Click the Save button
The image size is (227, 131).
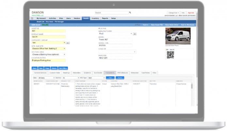tap(35, 68)
